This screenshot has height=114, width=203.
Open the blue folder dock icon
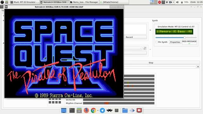(x=125, y=111)
